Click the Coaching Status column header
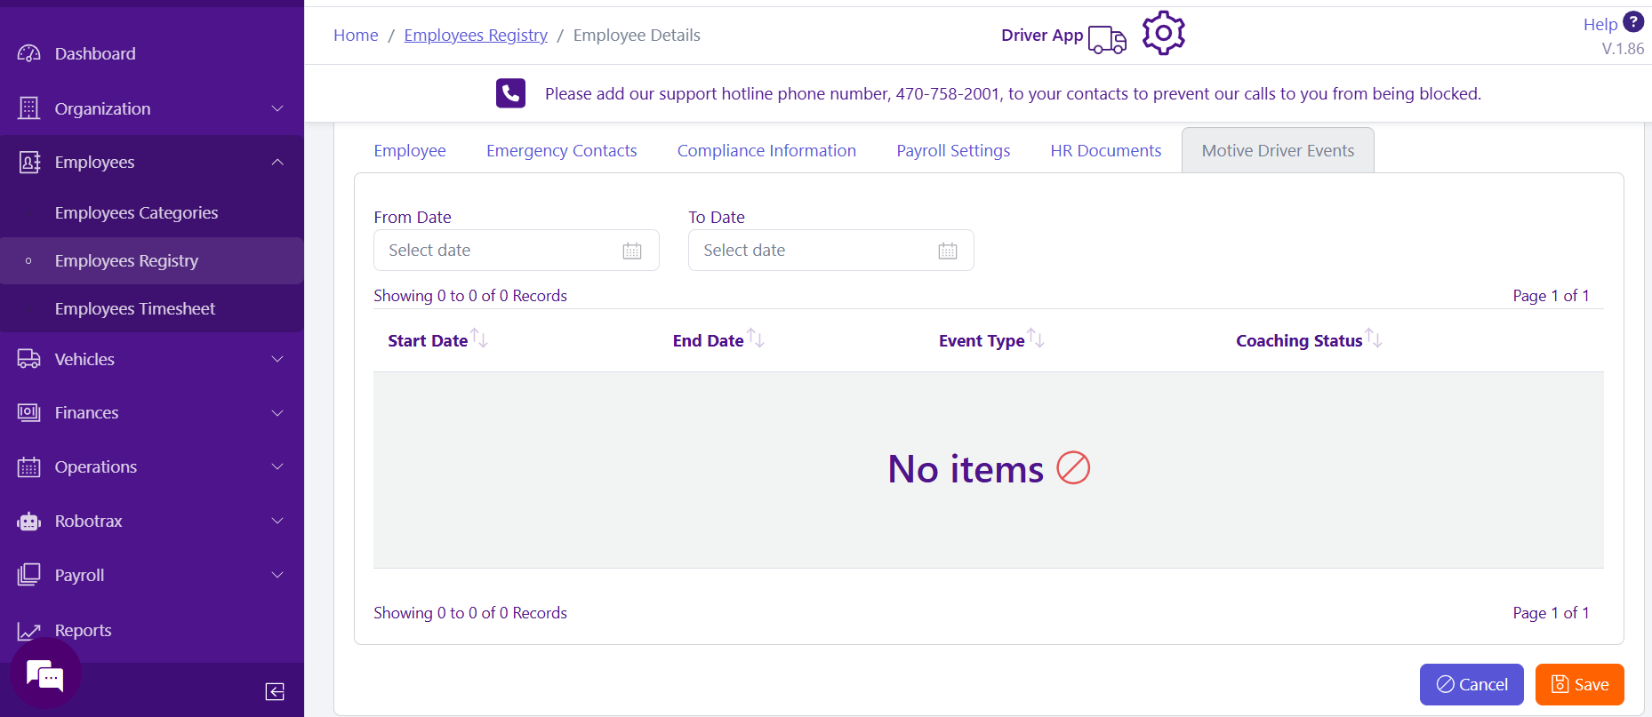Viewport: 1652px width, 717px height. tap(1299, 341)
